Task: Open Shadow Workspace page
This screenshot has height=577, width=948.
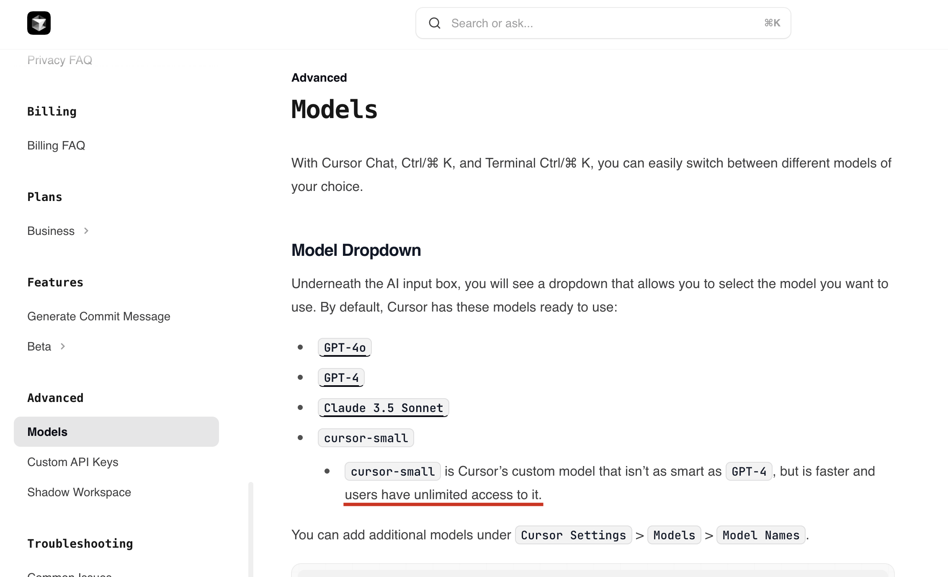Action: [x=79, y=492]
